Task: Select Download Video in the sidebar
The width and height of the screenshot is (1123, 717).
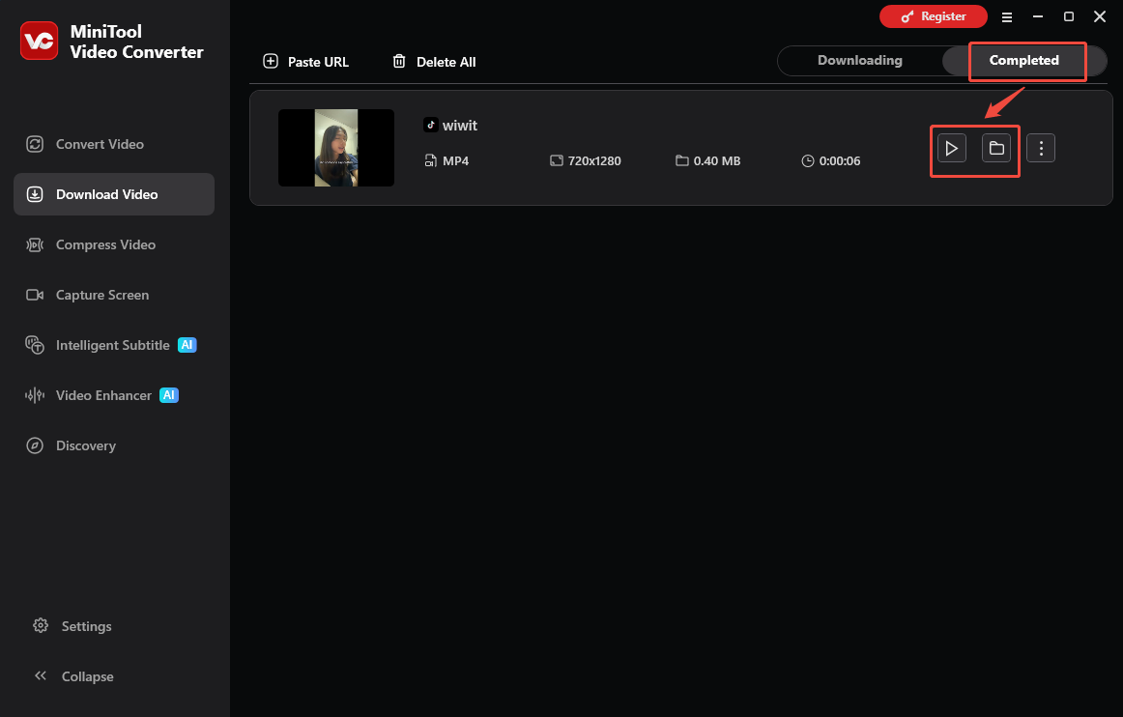Action: coord(114,194)
